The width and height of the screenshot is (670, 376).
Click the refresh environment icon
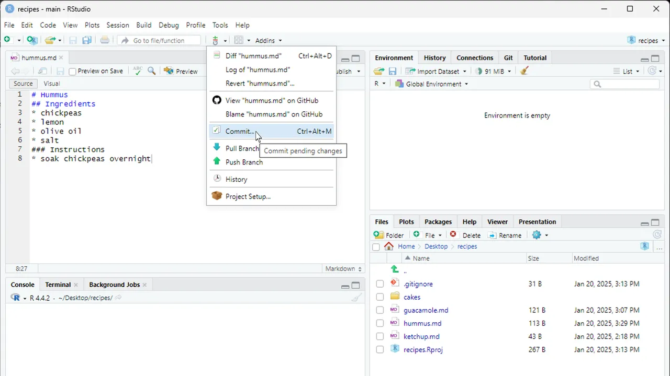click(x=652, y=71)
